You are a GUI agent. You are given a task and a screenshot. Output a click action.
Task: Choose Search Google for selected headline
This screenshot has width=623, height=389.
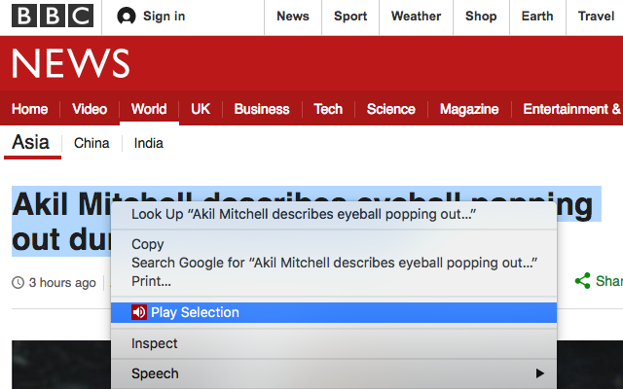(x=334, y=263)
